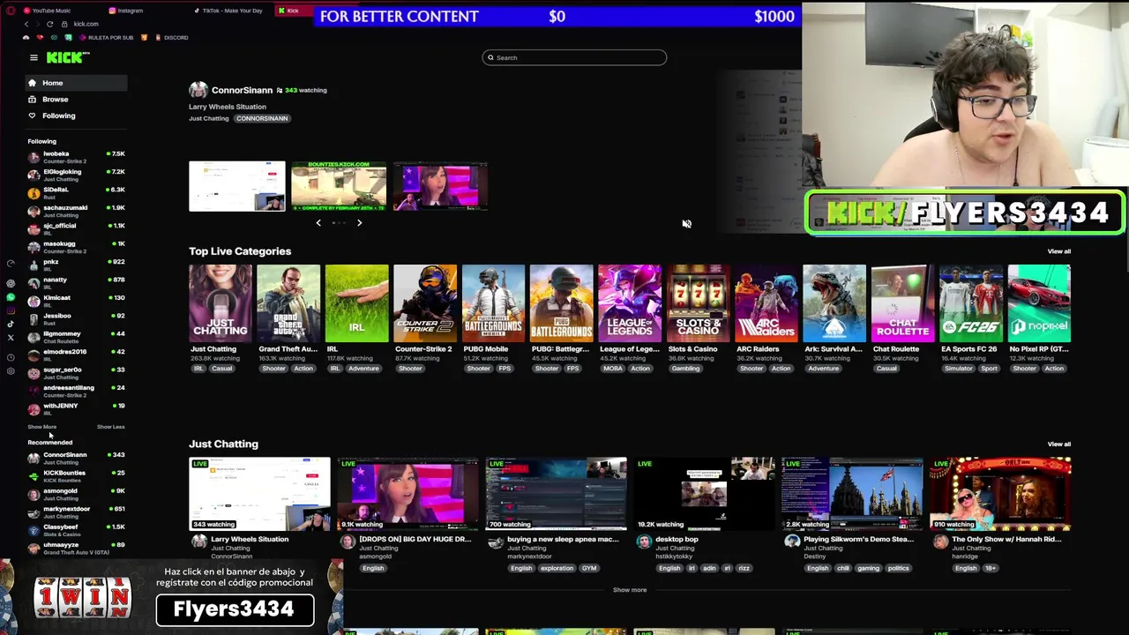Open the Kick hamburger menu
Screen dimensions: 1129x635
[x=34, y=58]
